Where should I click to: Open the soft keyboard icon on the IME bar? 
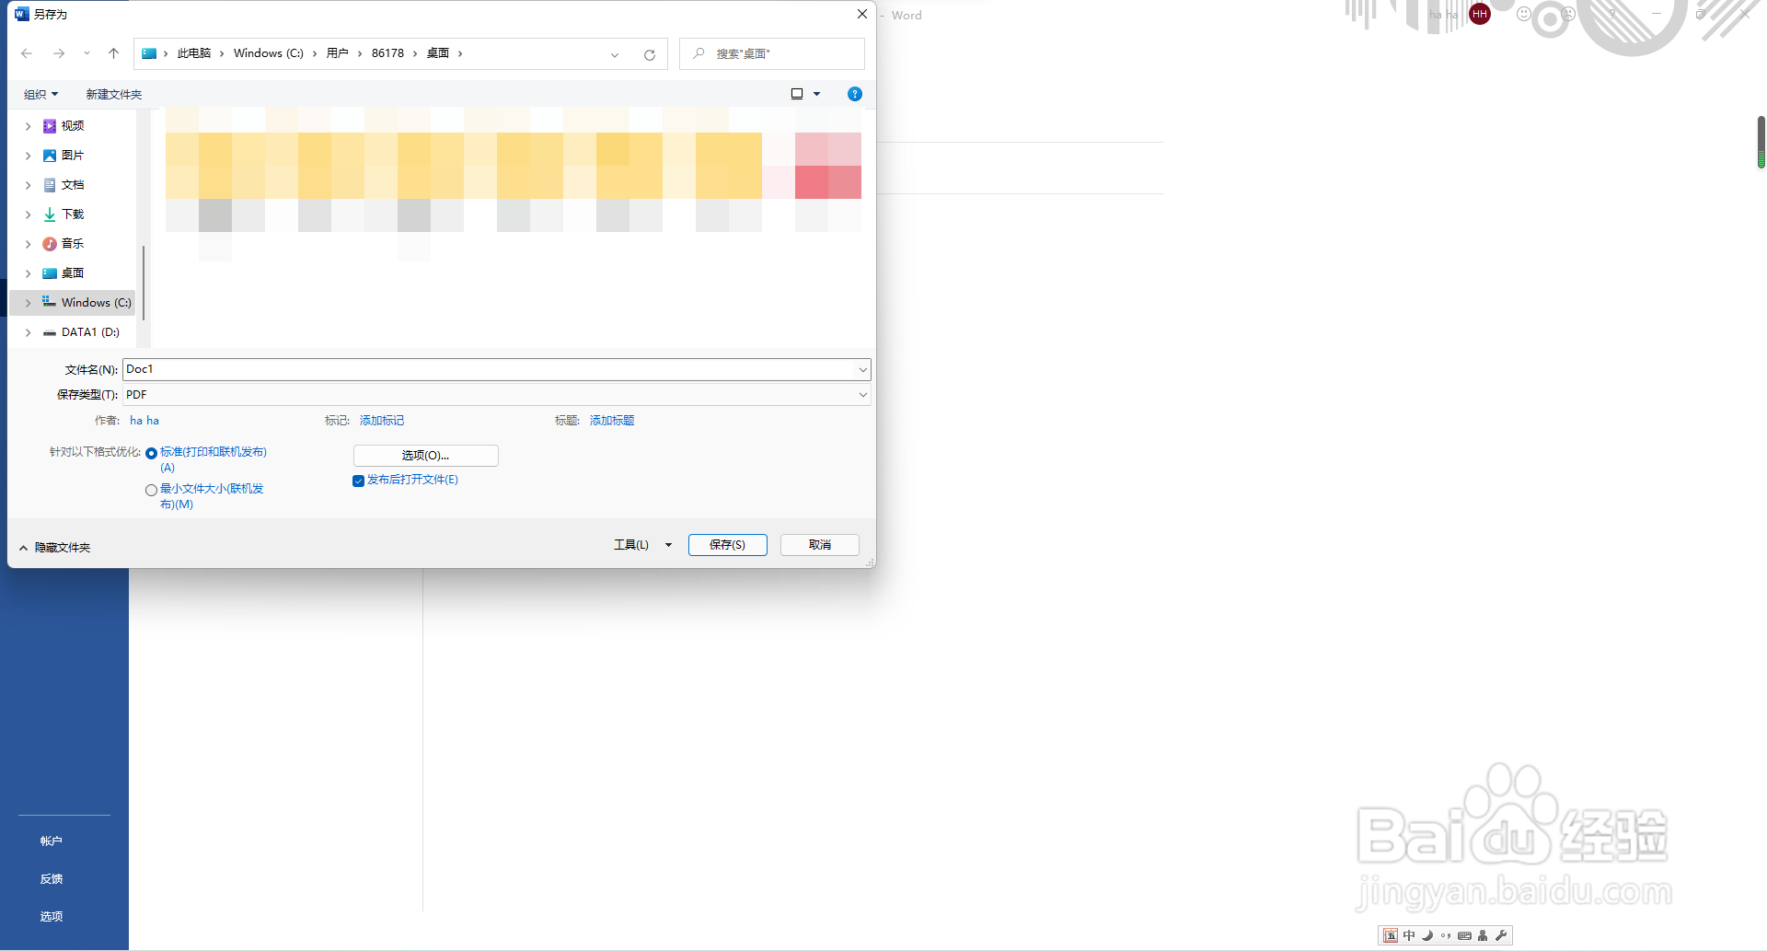pos(1464,935)
